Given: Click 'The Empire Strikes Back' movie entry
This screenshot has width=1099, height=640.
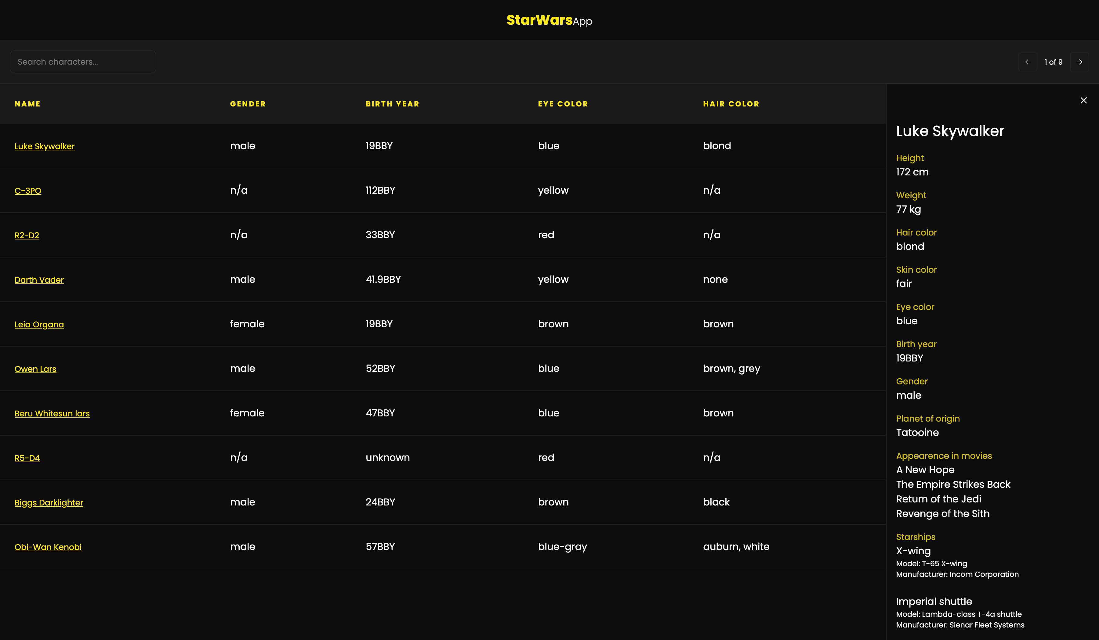Looking at the screenshot, I should coord(953,484).
